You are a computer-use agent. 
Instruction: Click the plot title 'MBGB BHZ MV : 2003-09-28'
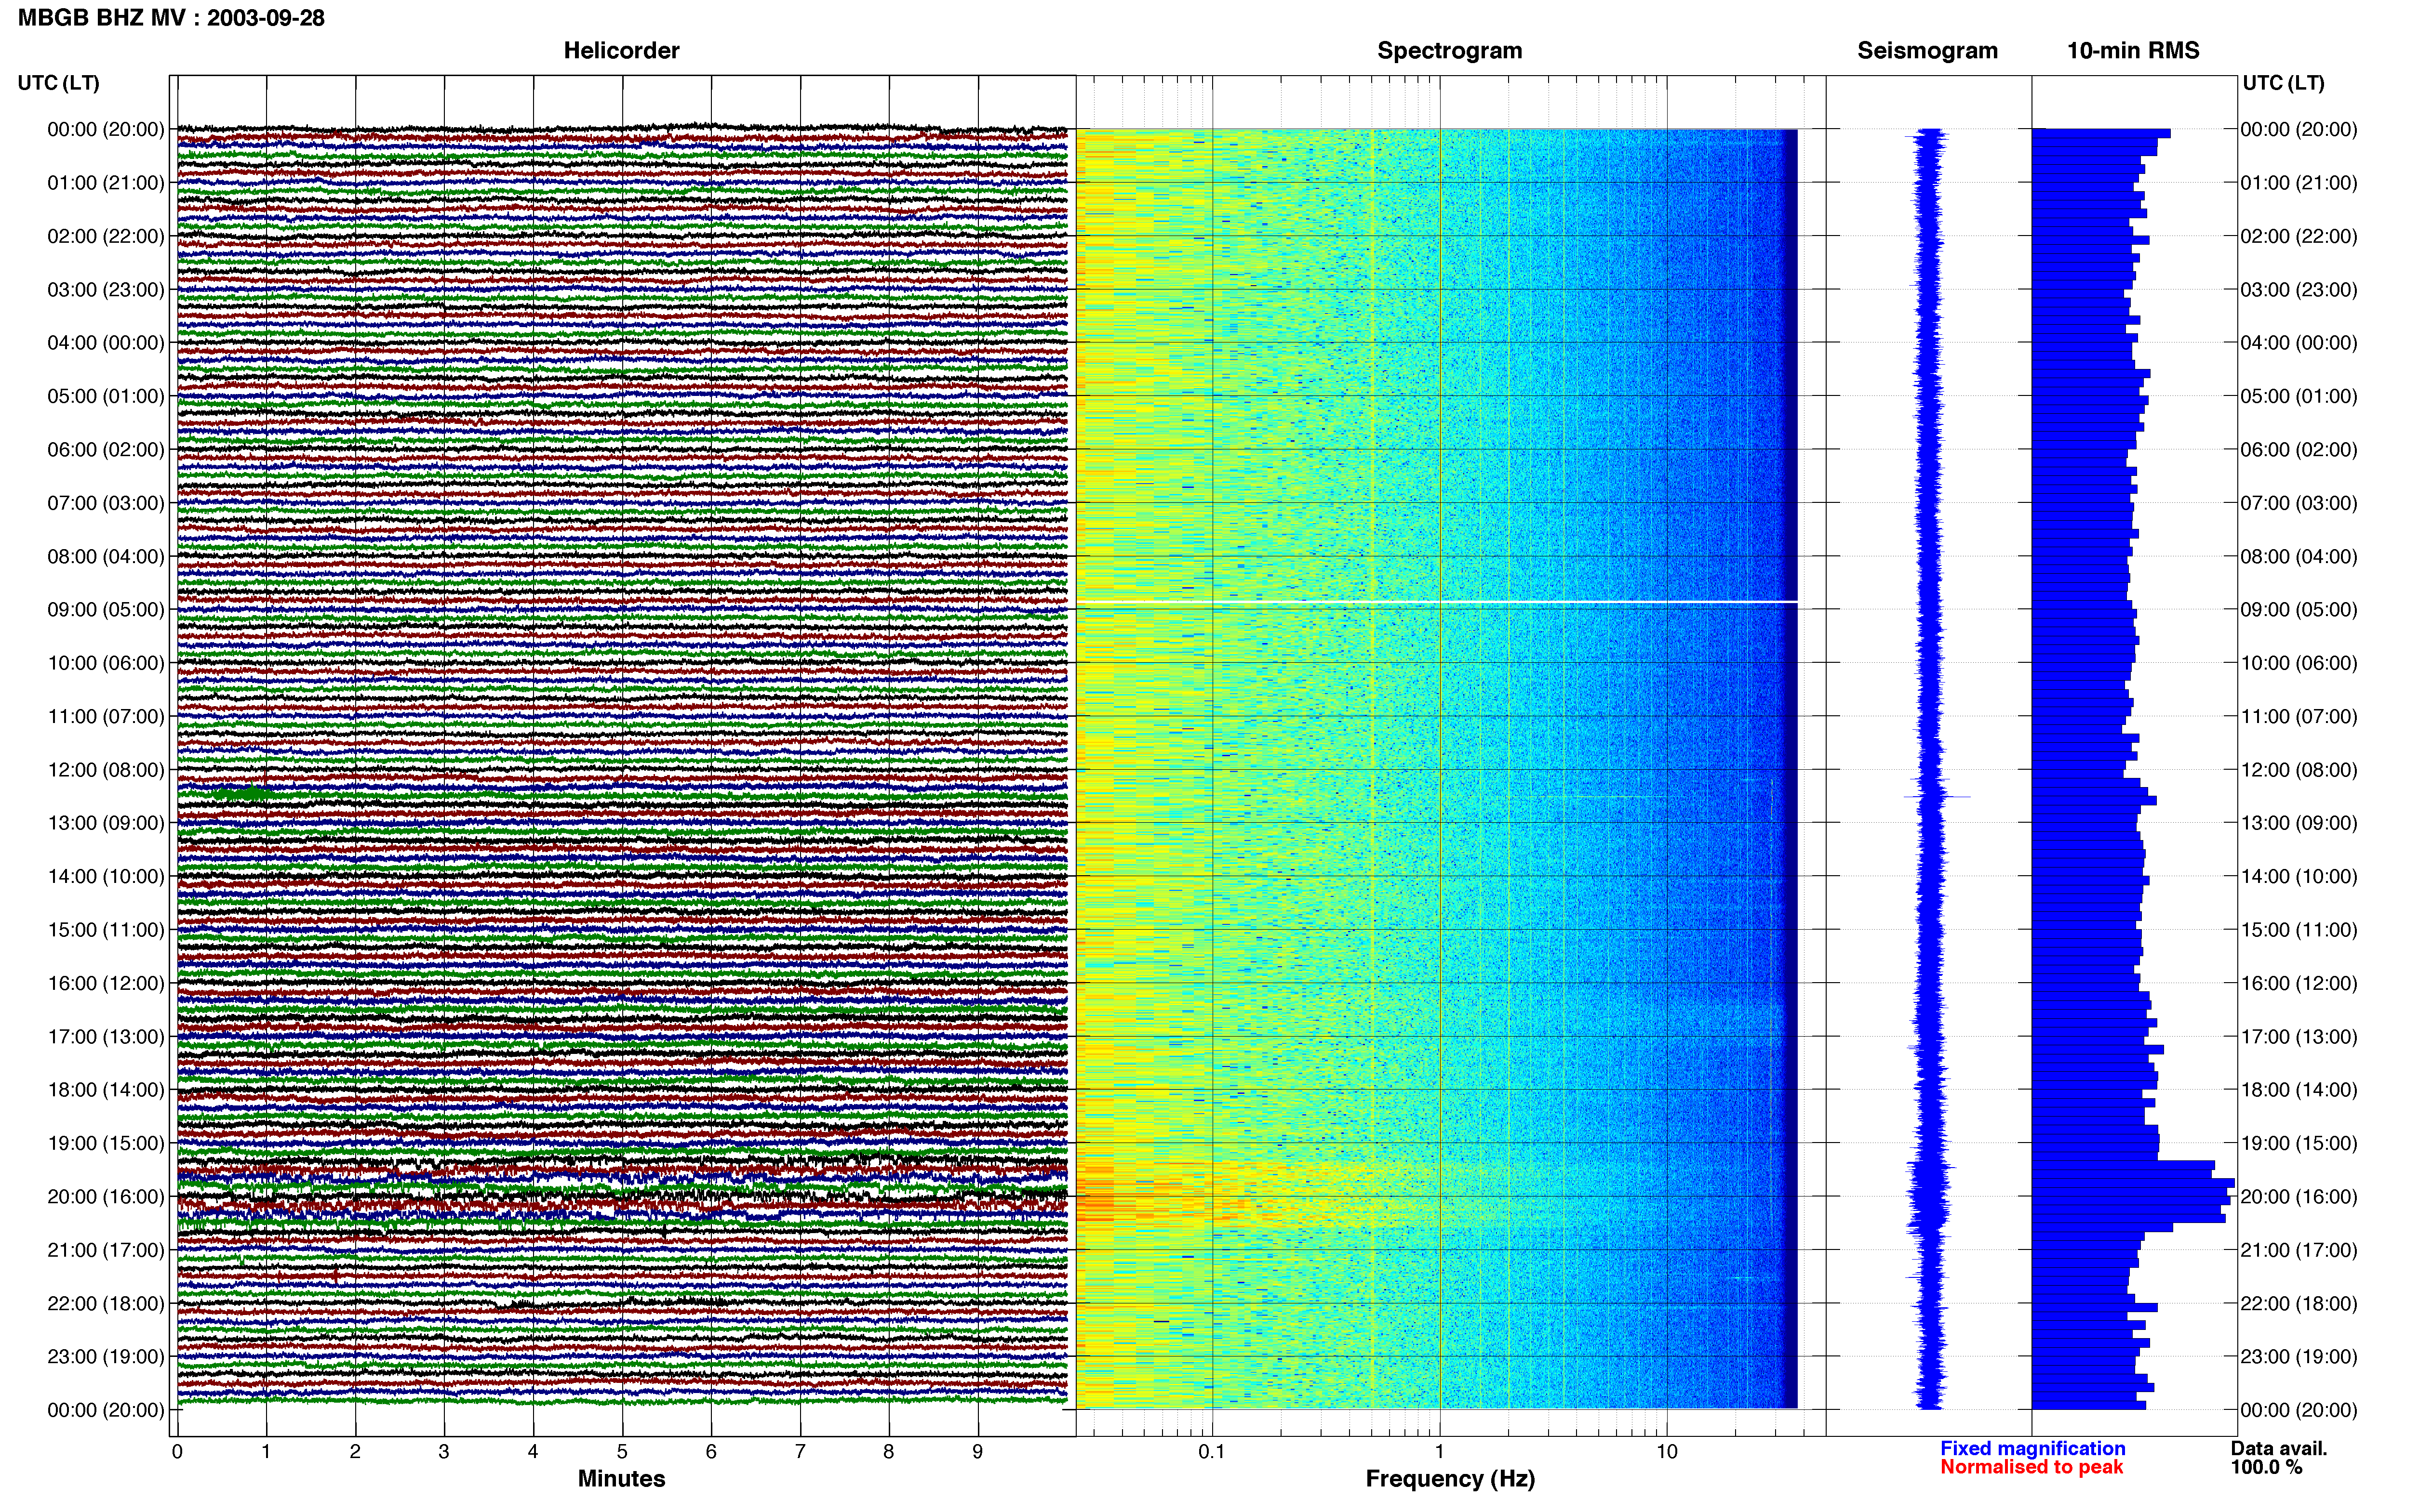[171, 18]
